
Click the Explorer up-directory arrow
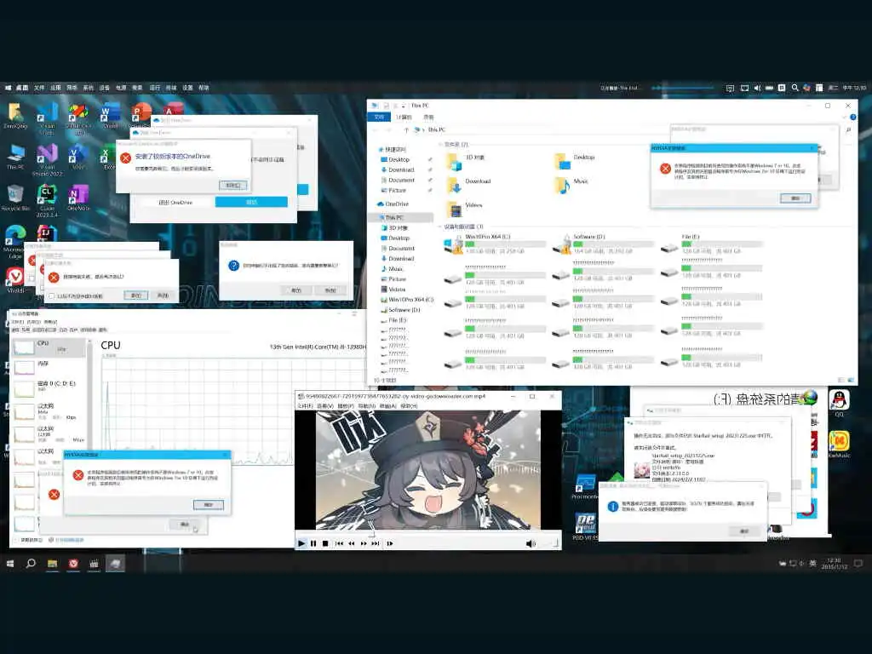coord(406,129)
